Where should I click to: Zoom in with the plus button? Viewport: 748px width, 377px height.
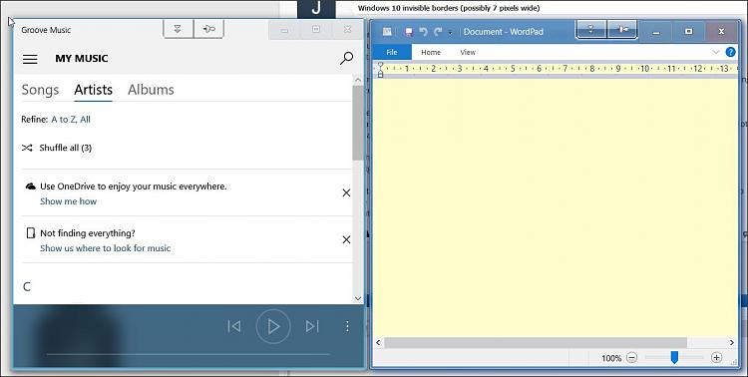tap(716, 357)
